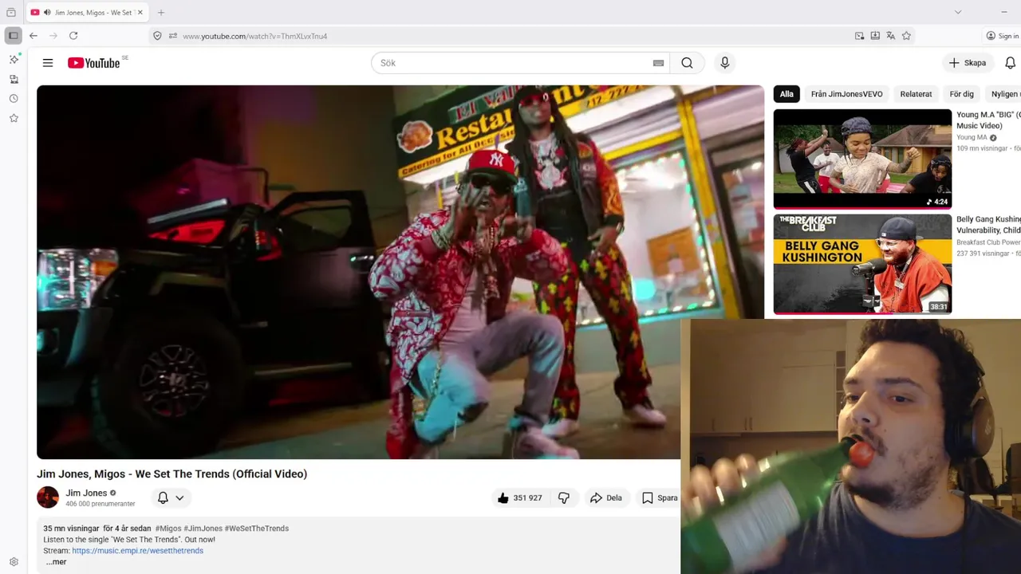Open Belly Gang Kushington video title
The height and width of the screenshot is (574, 1021).
tap(988, 225)
